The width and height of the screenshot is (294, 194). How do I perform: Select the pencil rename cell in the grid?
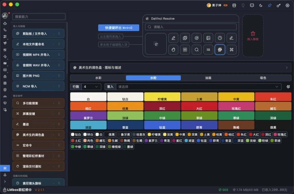[173, 38]
